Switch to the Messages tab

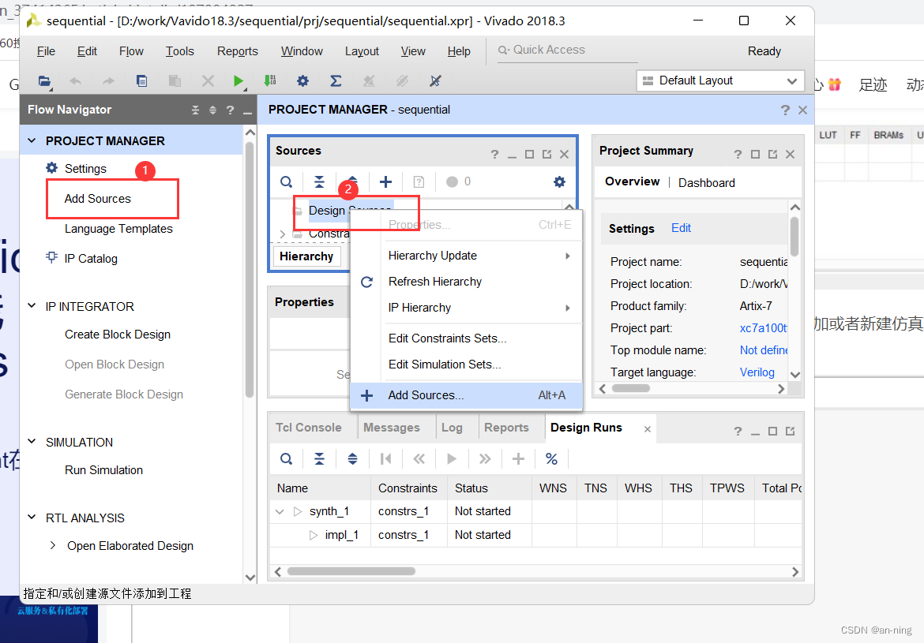pyautogui.click(x=392, y=428)
